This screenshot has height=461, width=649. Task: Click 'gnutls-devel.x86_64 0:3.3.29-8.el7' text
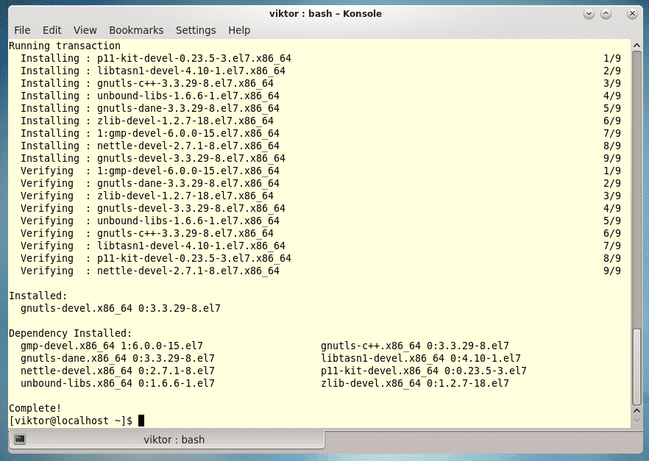(121, 308)
